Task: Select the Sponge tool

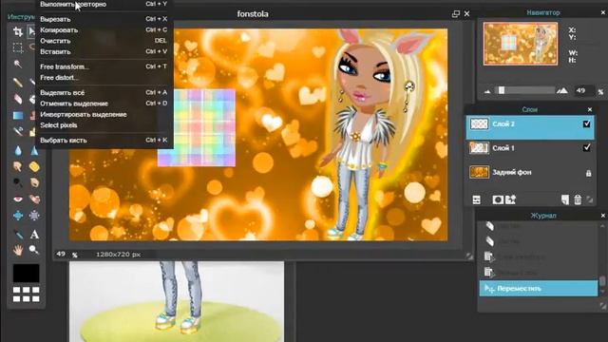Action: point(34,166)
